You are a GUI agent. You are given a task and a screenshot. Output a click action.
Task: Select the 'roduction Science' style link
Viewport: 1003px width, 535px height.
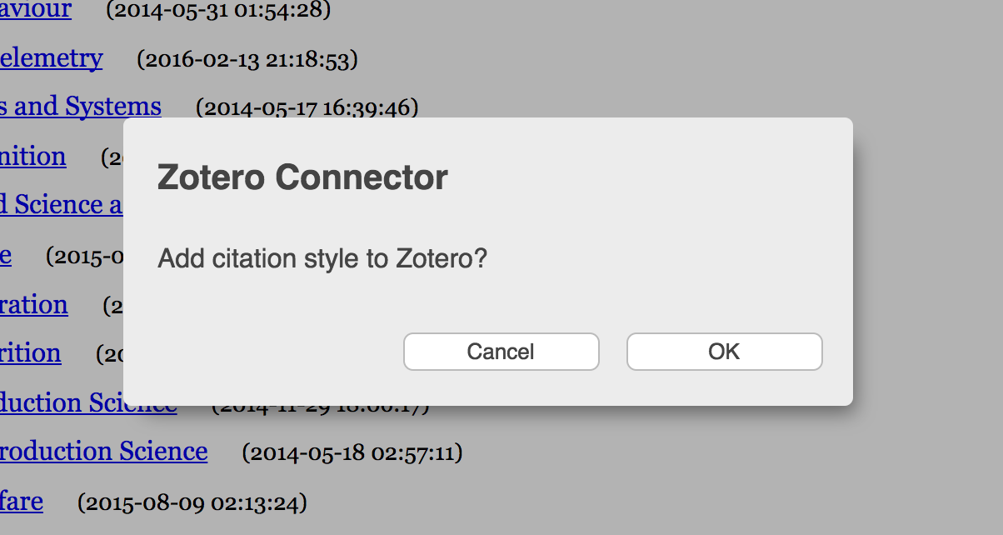click(x=102, y=451)
